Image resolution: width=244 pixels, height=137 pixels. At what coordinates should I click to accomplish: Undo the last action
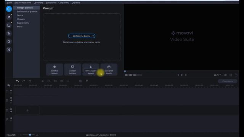17,81
